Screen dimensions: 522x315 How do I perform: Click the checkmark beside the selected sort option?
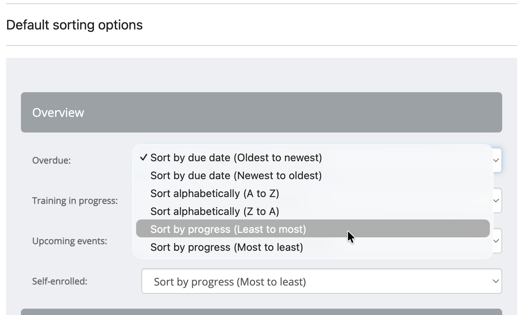(144, 158)
